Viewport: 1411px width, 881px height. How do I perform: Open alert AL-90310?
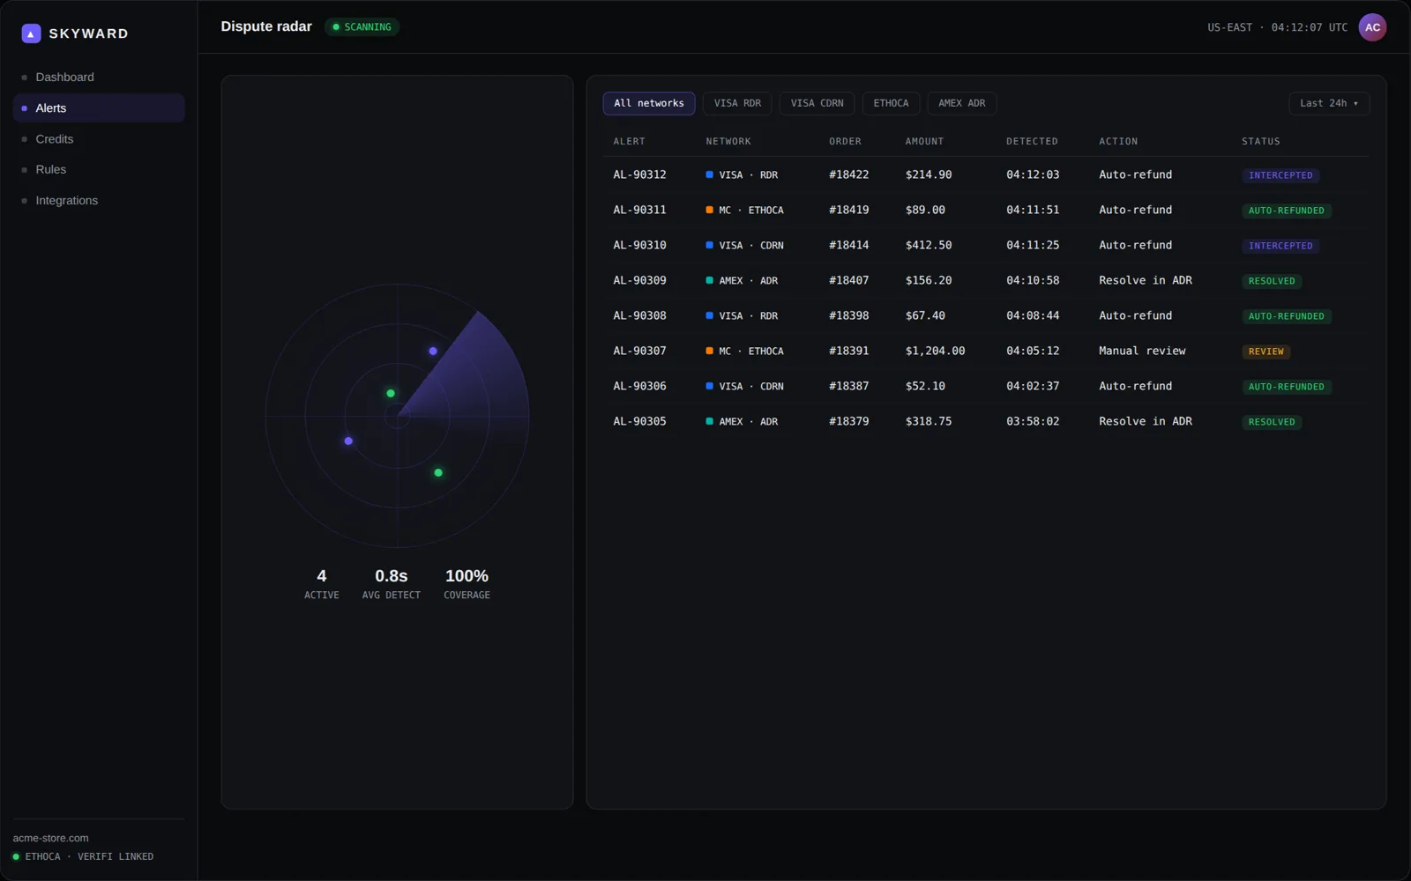[986, 245]
